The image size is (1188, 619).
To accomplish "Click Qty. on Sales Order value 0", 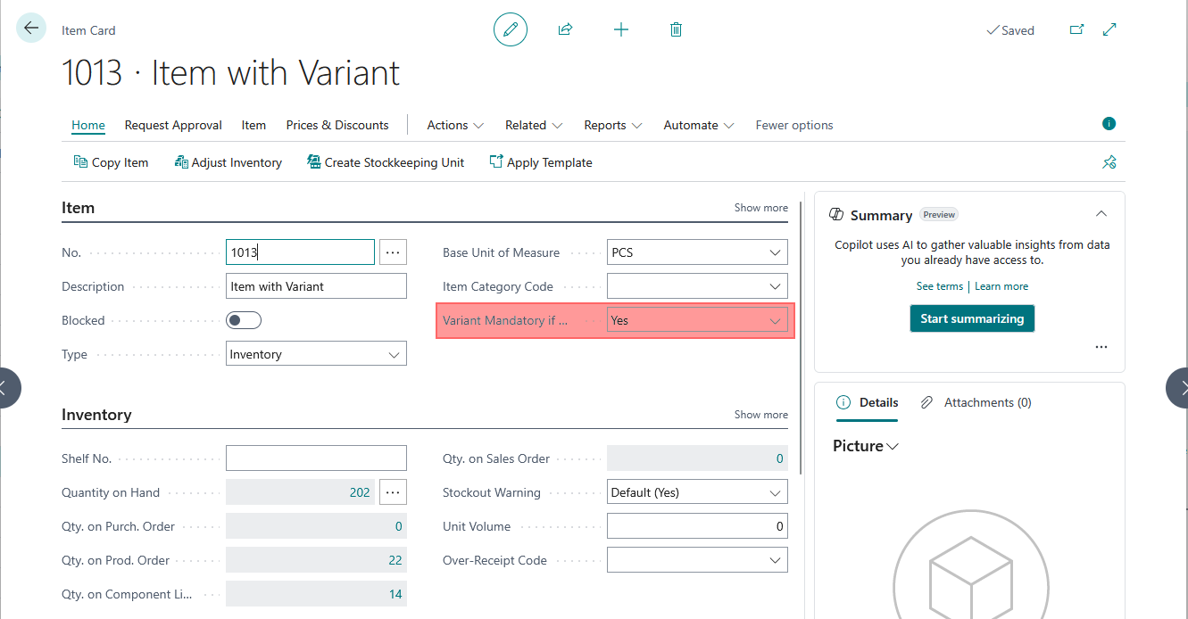I will point(779,458).
